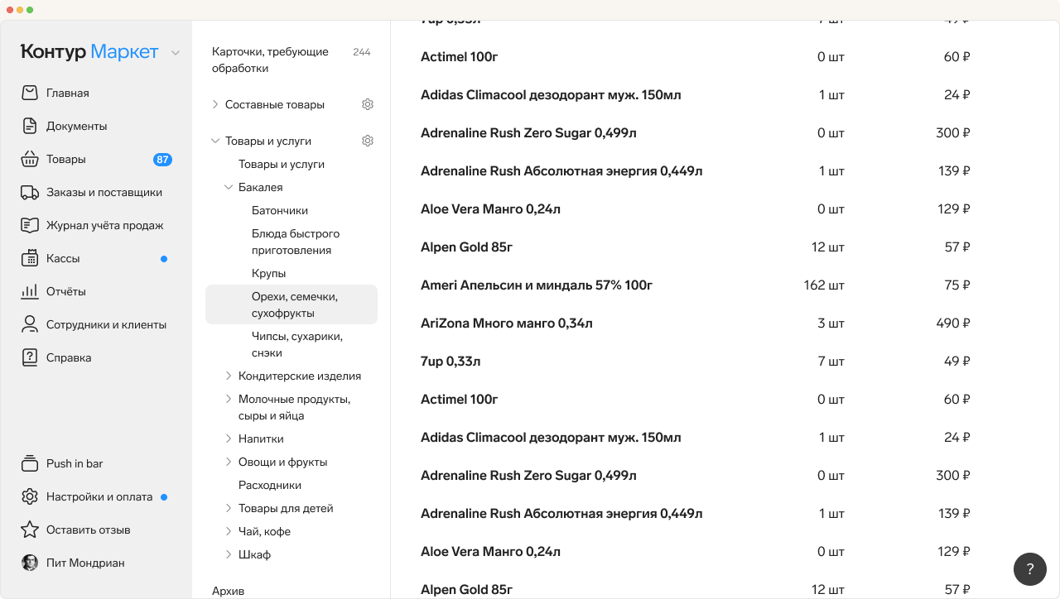This screenshot has height=599, width=1060.
Task: Click the 3 шт stock quantity
Action: point(831,323)
